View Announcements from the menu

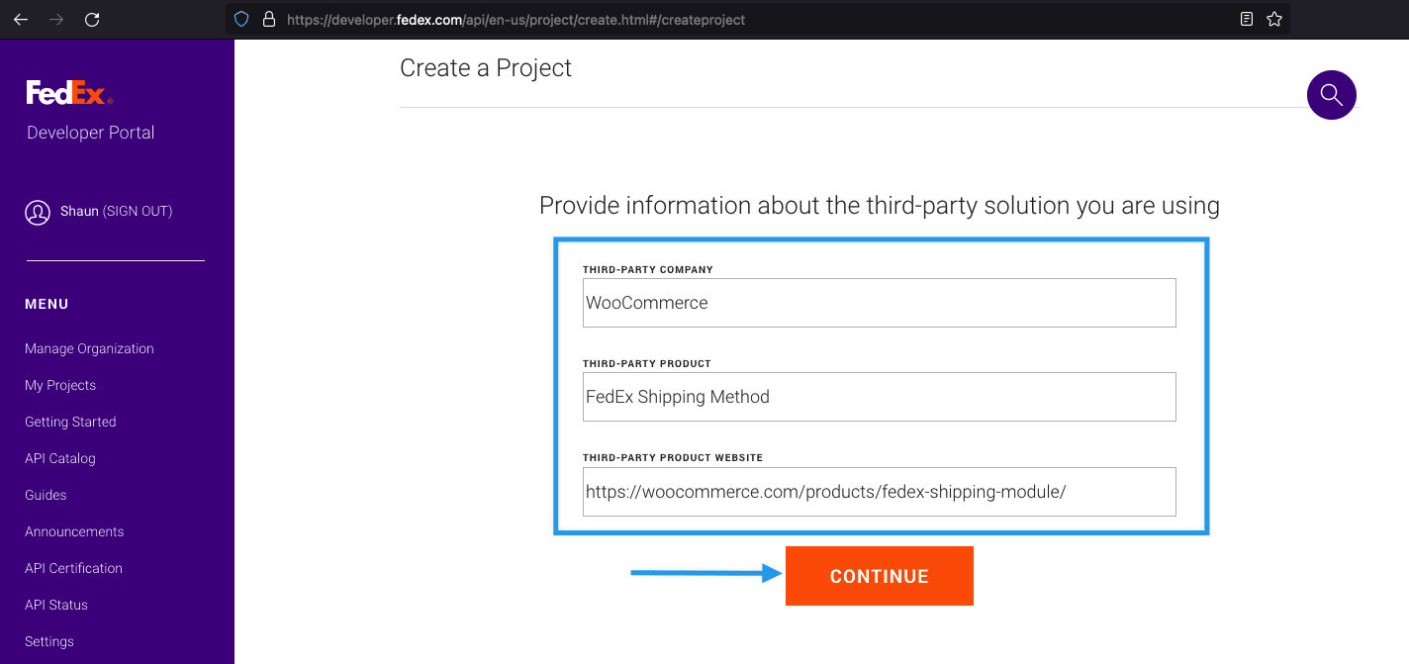73,531
